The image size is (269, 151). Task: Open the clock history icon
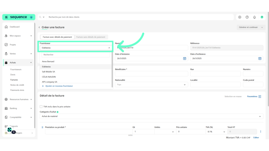click(x=247, y=17)
